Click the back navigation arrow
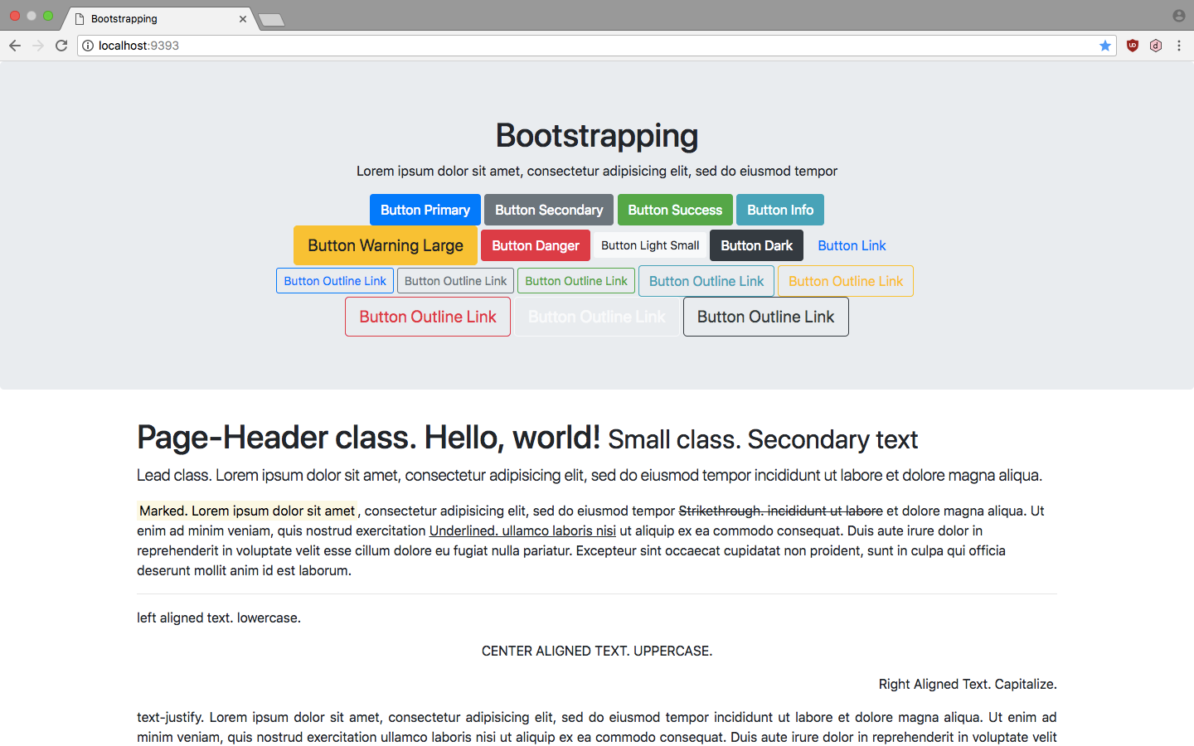Viewport: 1194px width, 746px height. point(14,46)
